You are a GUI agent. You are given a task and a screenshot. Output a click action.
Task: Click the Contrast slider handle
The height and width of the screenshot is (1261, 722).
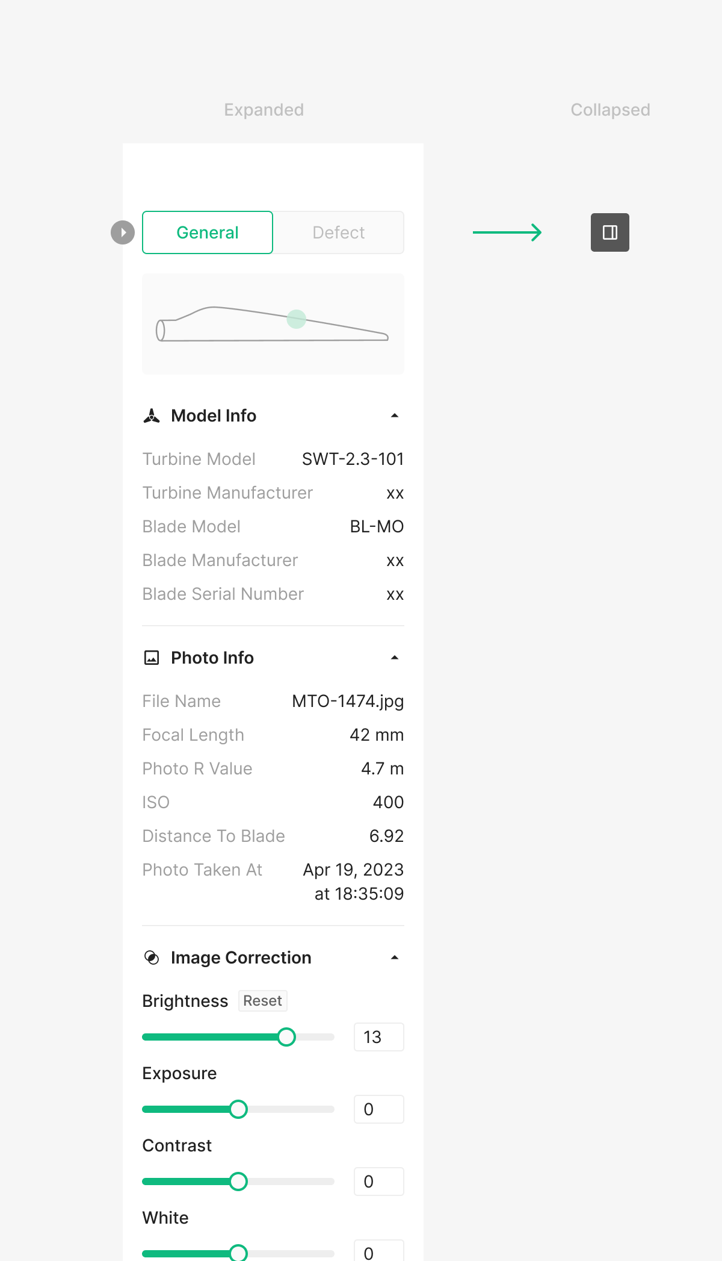pos(238,1182)
